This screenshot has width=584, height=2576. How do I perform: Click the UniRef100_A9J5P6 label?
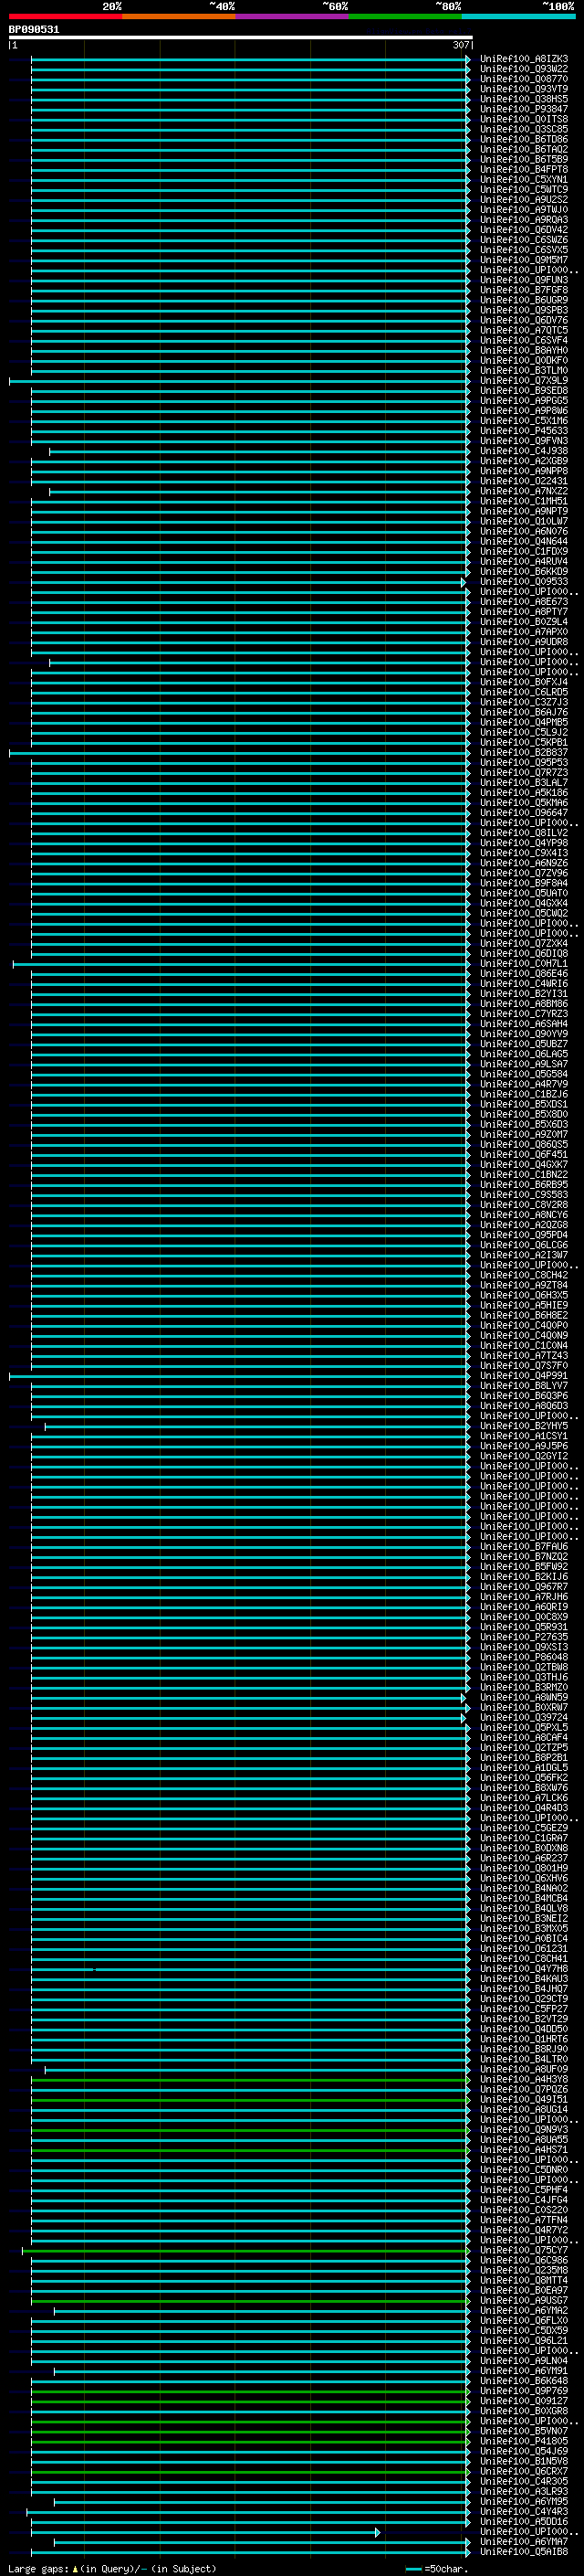tap(523, 1446)
